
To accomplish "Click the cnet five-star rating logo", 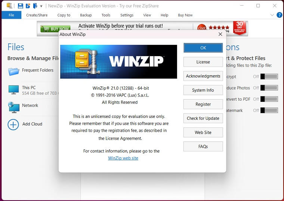I will click(x=213, y=28).
